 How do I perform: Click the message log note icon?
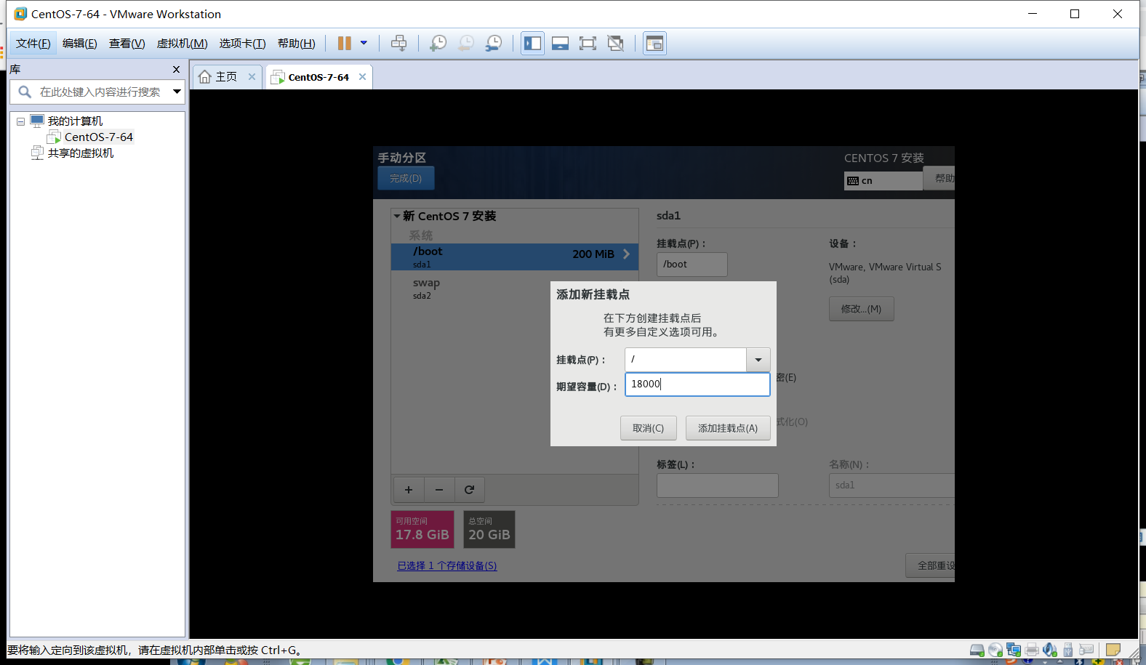click(x=1113, y=650)
